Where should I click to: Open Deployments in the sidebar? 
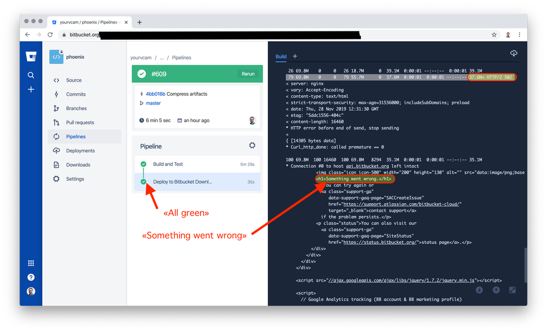point(84,151)
